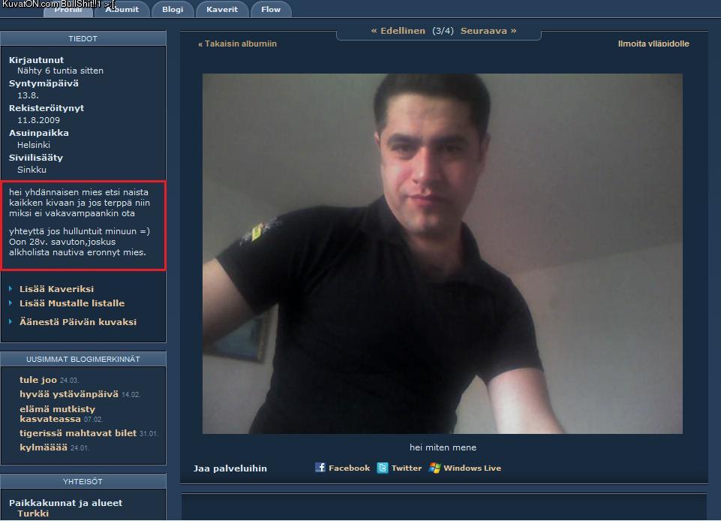The image size is (721, 521).
Task: Click Lisää Kaveriksi link
Action: tap(56, 289)
